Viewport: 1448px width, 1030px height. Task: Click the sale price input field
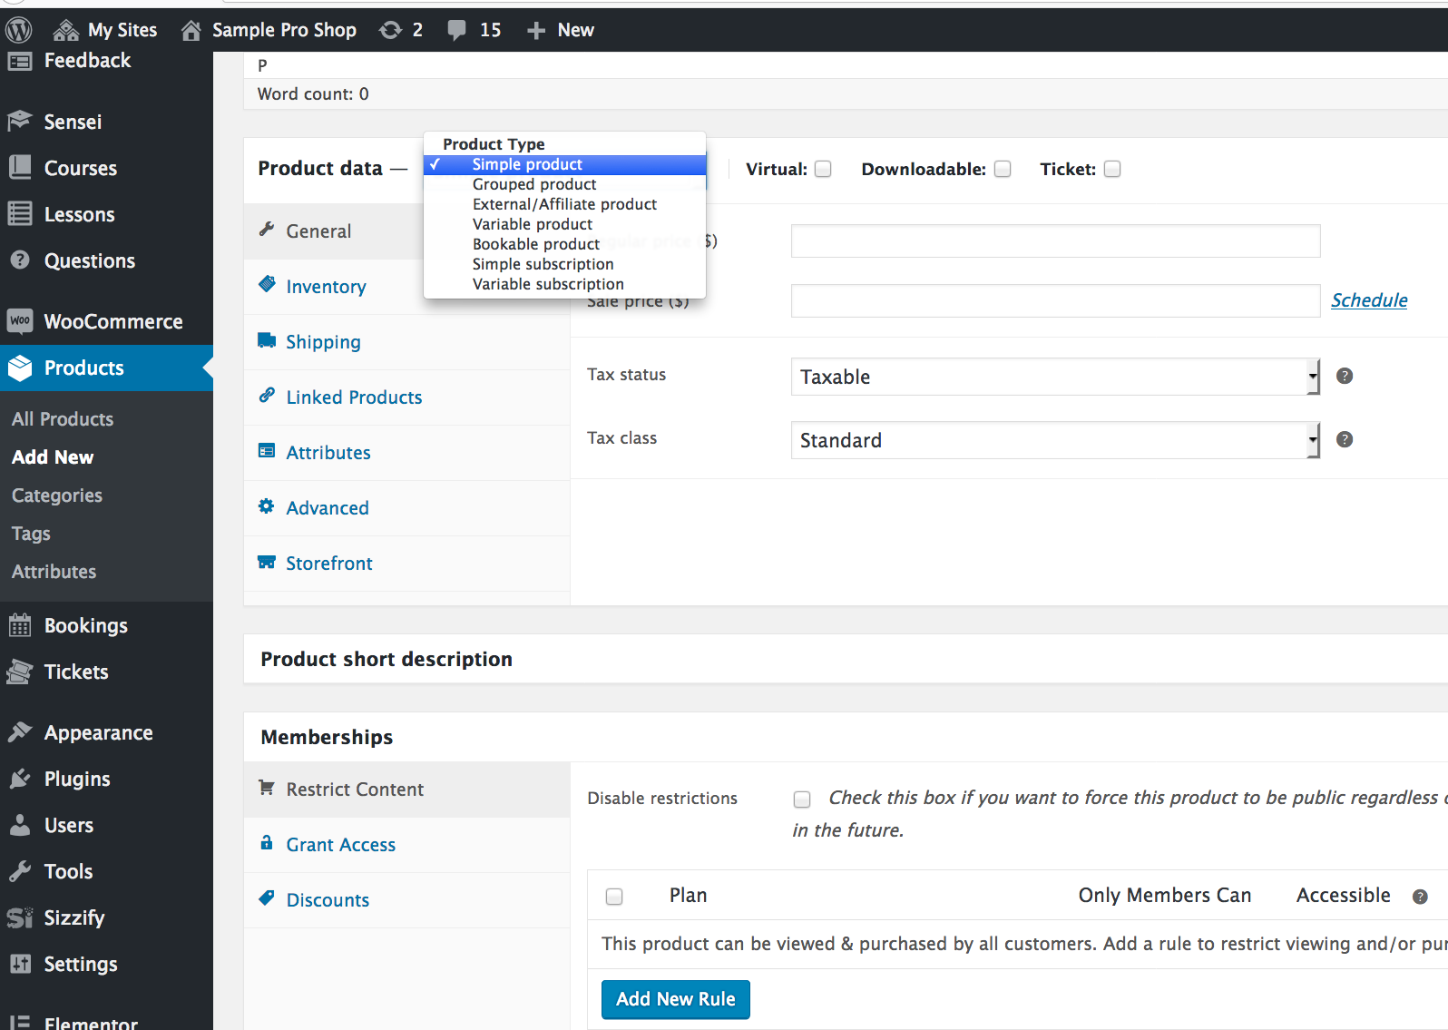(x=1055, y=300)
